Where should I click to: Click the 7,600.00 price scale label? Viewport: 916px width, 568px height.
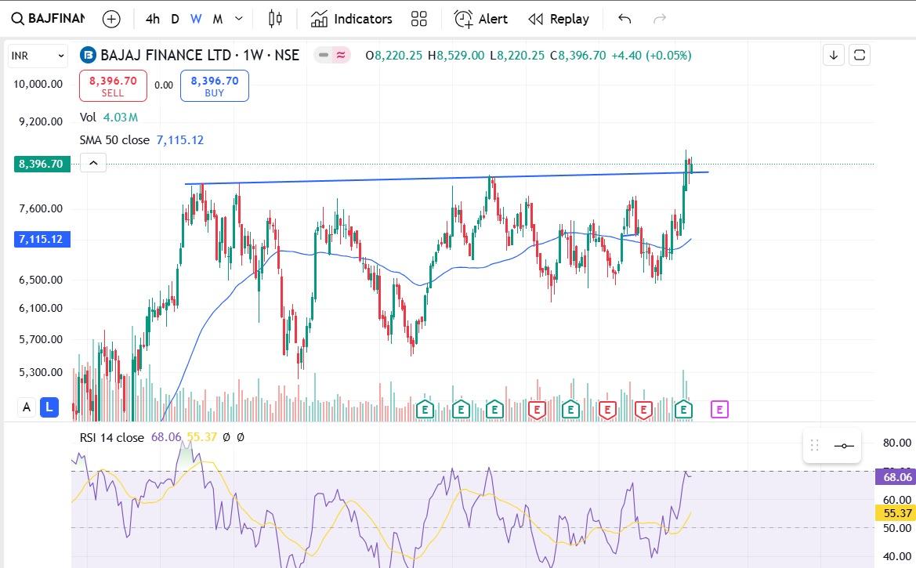41,208
